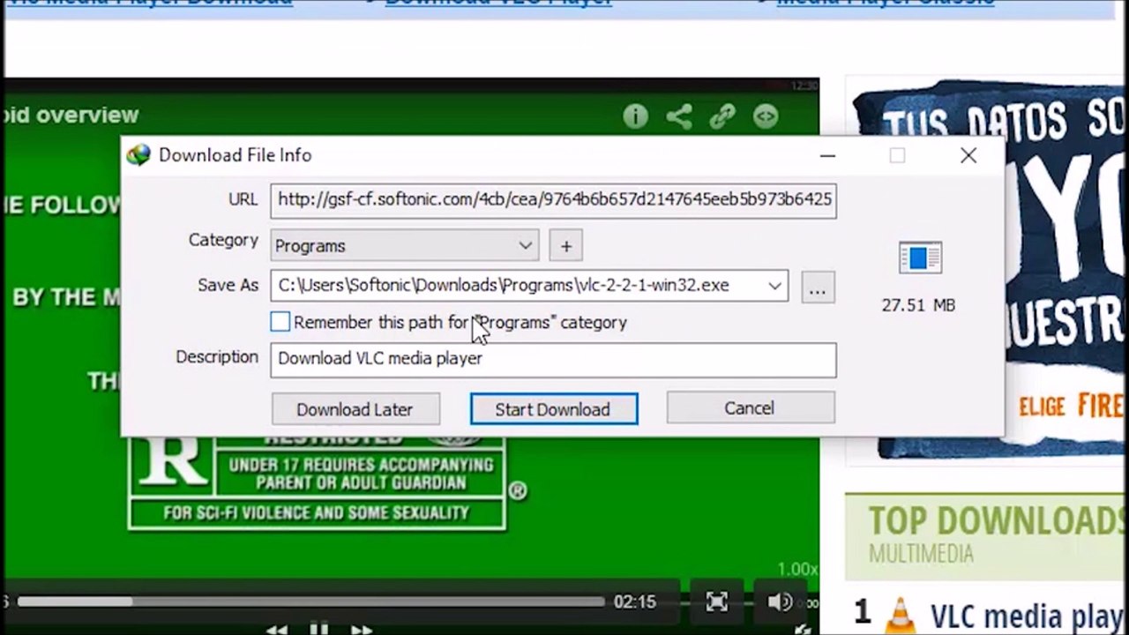This screenshot has height=635, width=1129.
Task: Click the 02:15 time display on player
Action: (635, 601)
